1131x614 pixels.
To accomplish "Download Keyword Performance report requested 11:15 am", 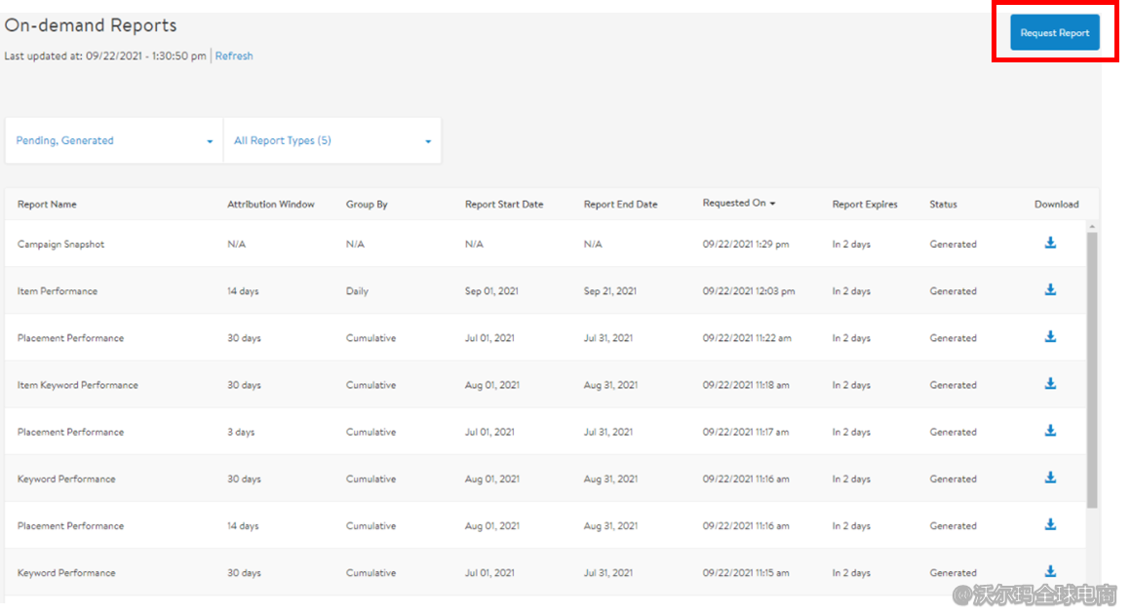I will click(1050, 571).
